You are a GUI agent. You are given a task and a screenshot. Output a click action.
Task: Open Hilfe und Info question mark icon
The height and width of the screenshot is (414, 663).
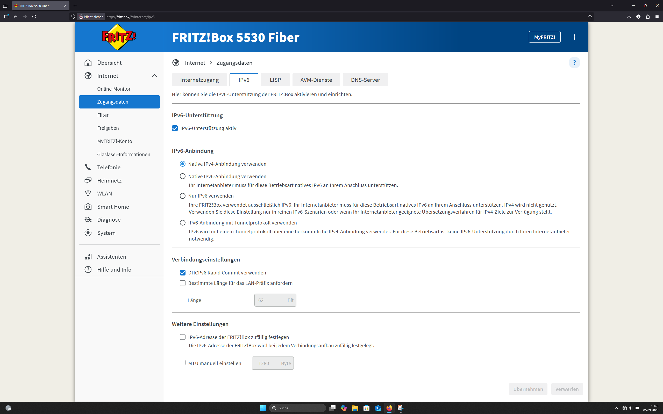point(88,270)
